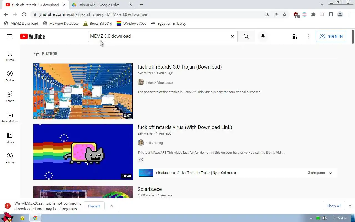Open the virus (With Download Link) video title
The image size is (355, 222).
pos(185,127)
